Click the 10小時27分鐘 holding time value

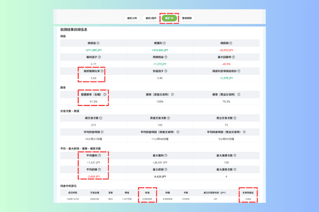[94, 139]
